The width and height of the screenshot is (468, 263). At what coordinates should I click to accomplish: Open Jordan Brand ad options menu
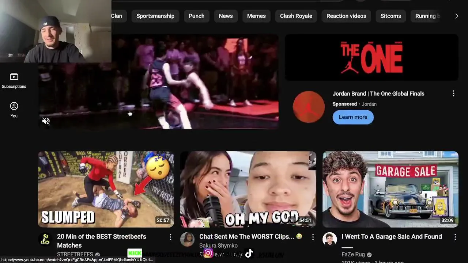point(453,94)
